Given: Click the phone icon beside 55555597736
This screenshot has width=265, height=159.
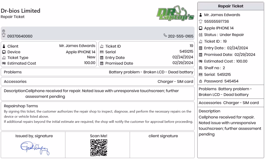Looking at the screenshot, I should click(201, 21).
